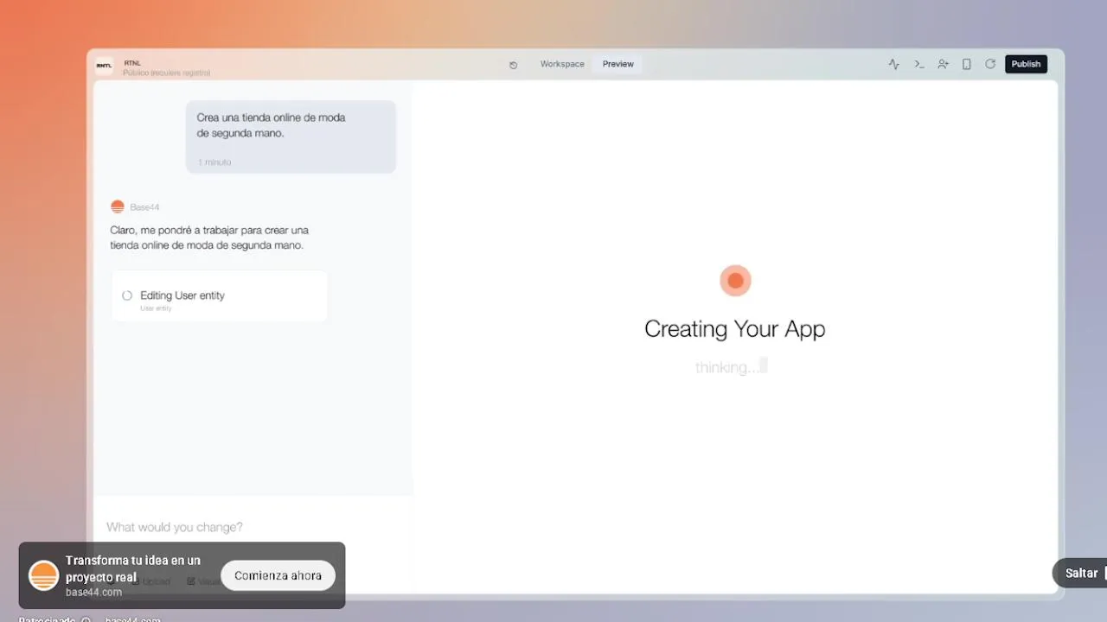Click the invite user icon

pyautogui.click(x=943, y=64)
